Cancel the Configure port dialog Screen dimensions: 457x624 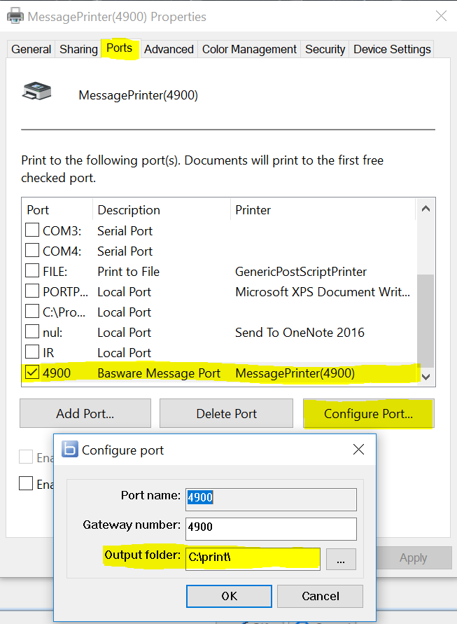coord(320,596)
